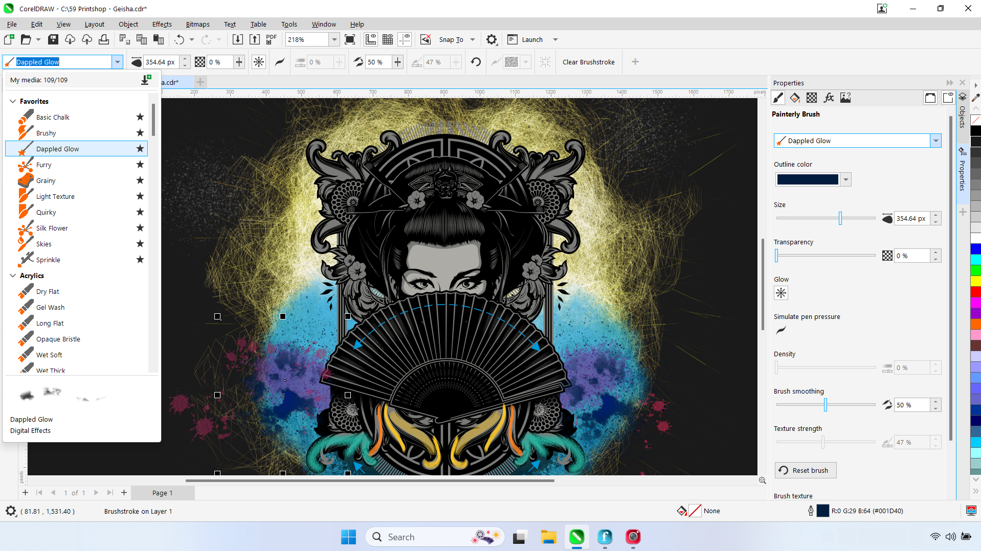Click red swatch in color palette
This screenshot has height=551, width=981.
(975, 291)
